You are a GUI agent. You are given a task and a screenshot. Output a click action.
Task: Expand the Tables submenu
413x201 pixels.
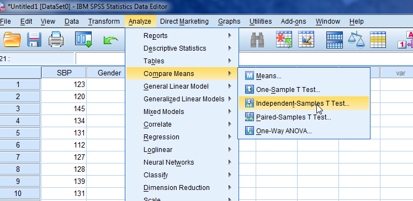click(x=182, y=61)
